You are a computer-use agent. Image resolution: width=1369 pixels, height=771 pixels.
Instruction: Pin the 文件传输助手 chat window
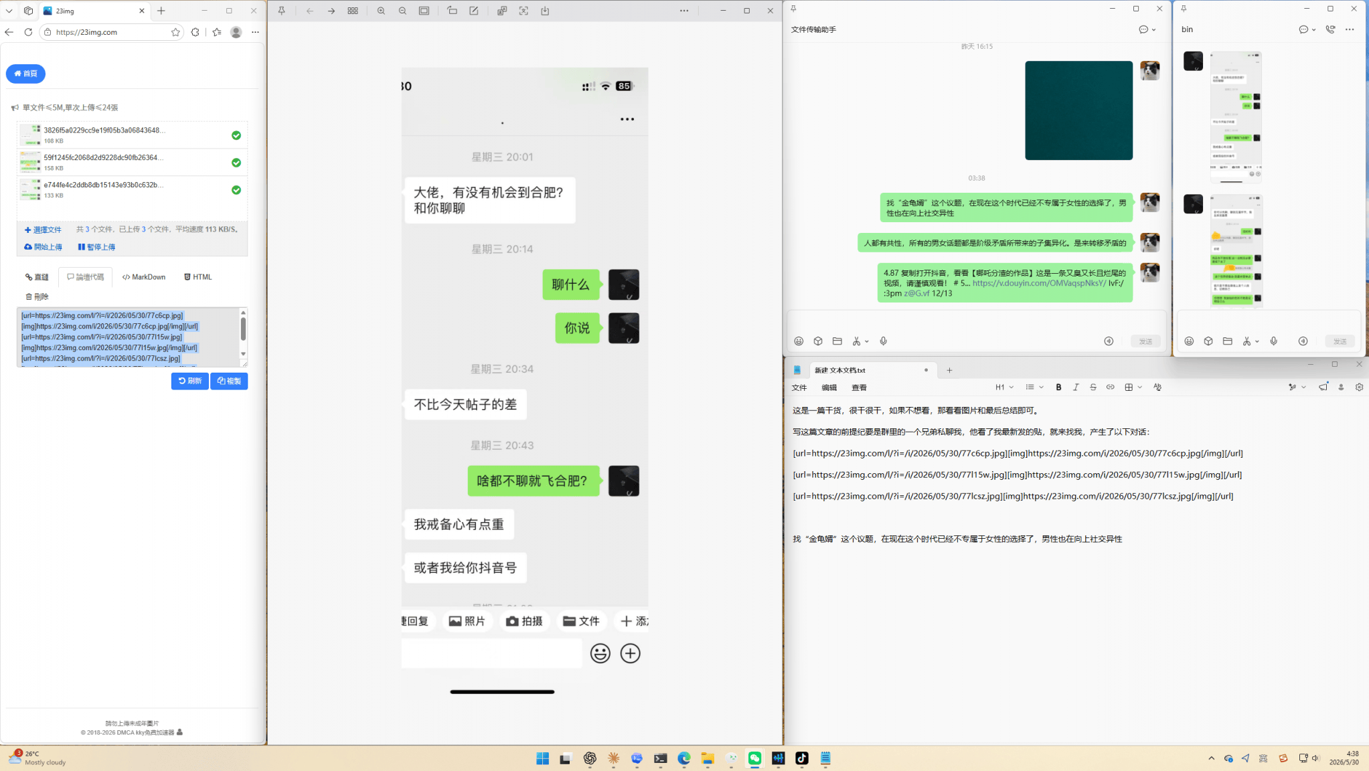click(x=793, y=9)
